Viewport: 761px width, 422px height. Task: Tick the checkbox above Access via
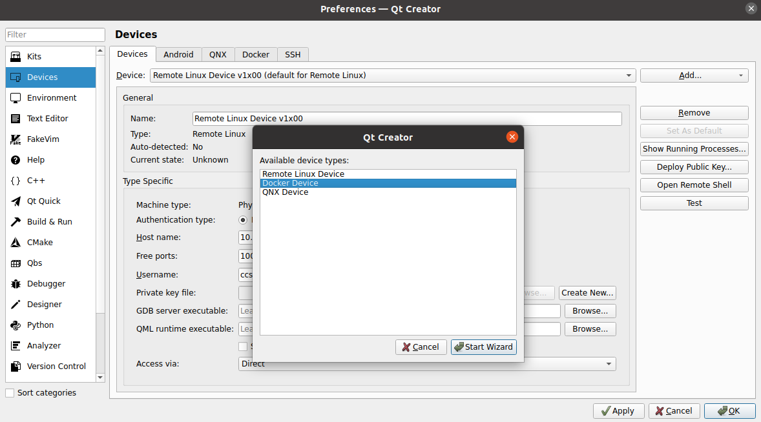243,347
